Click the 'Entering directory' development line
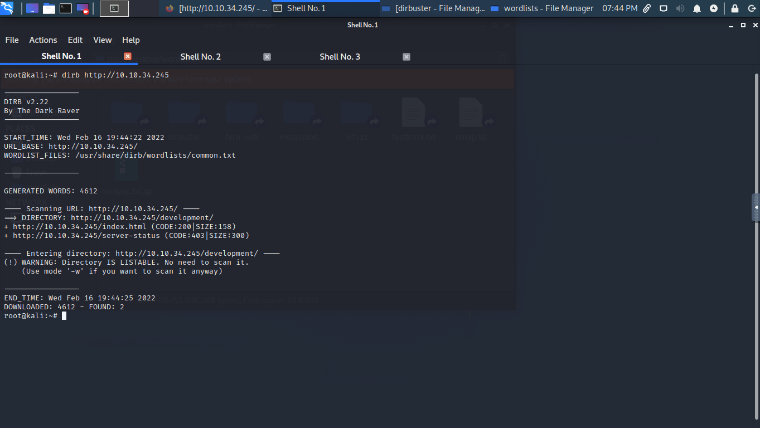This screenshot has height=428, width=760. [142, 253]
